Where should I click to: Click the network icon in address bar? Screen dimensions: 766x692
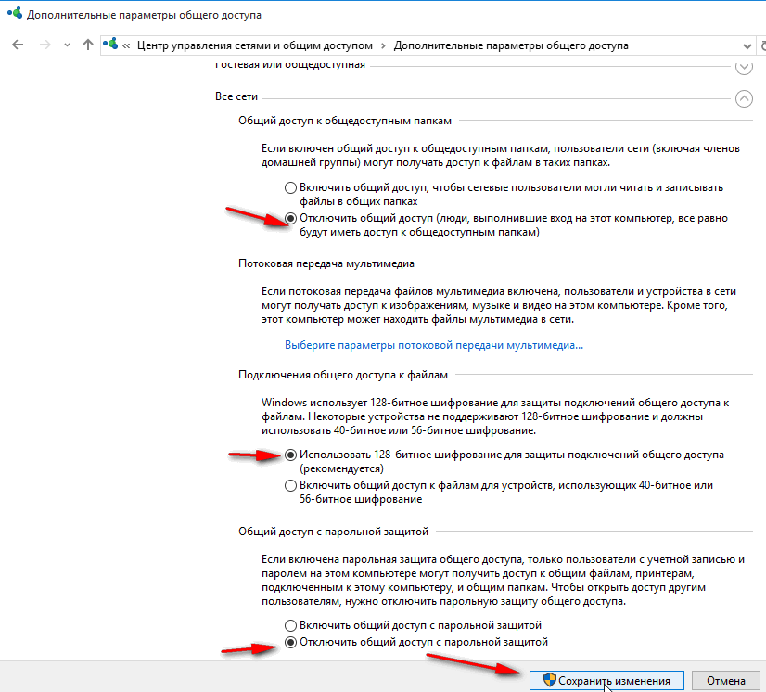[112, 45]
